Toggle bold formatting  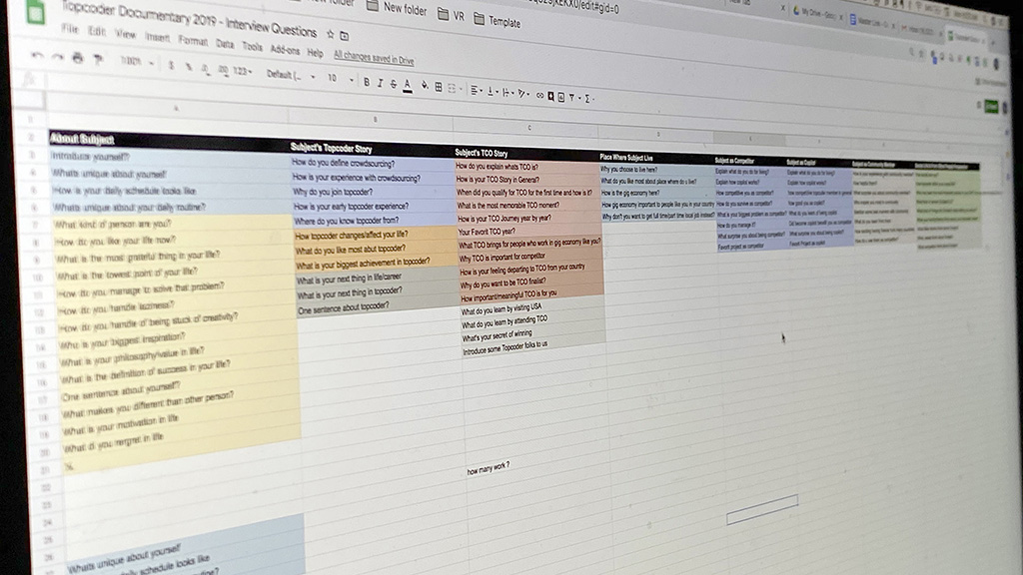click(367, 82)
